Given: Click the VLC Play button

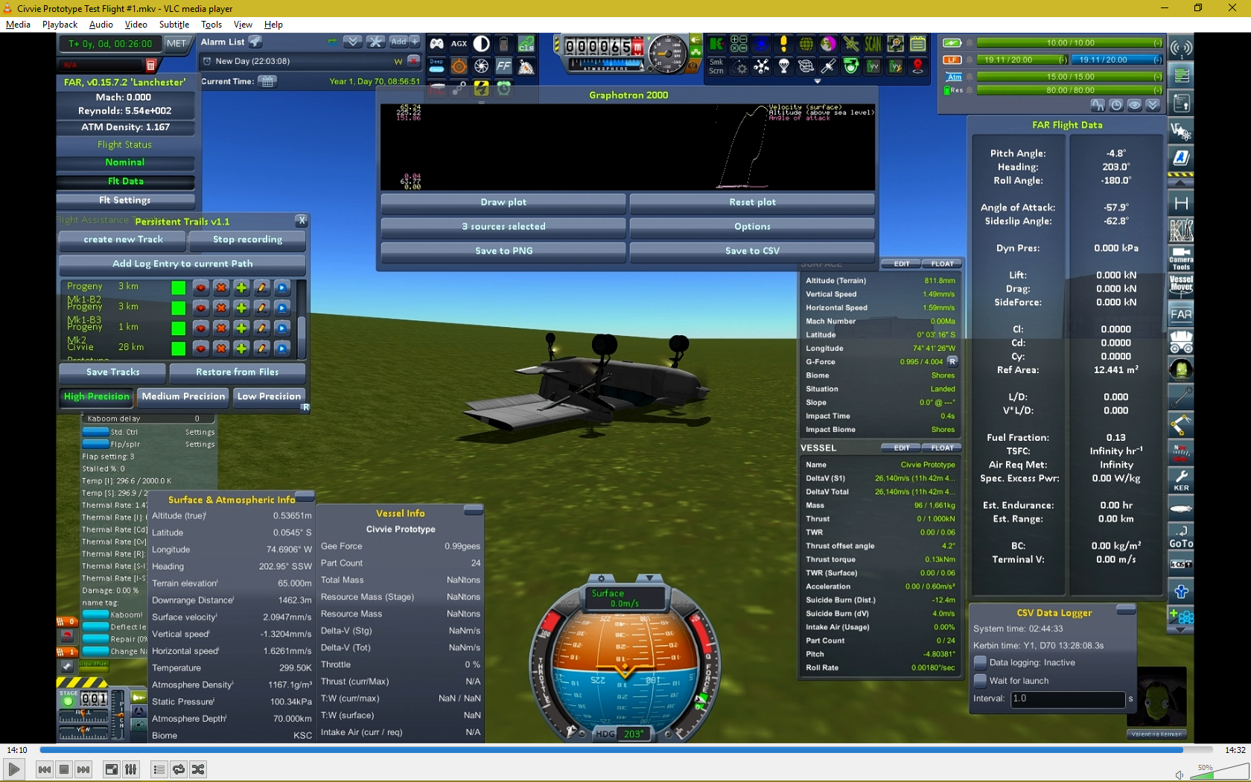Looking at the screenshot, I should click(13, 769).
